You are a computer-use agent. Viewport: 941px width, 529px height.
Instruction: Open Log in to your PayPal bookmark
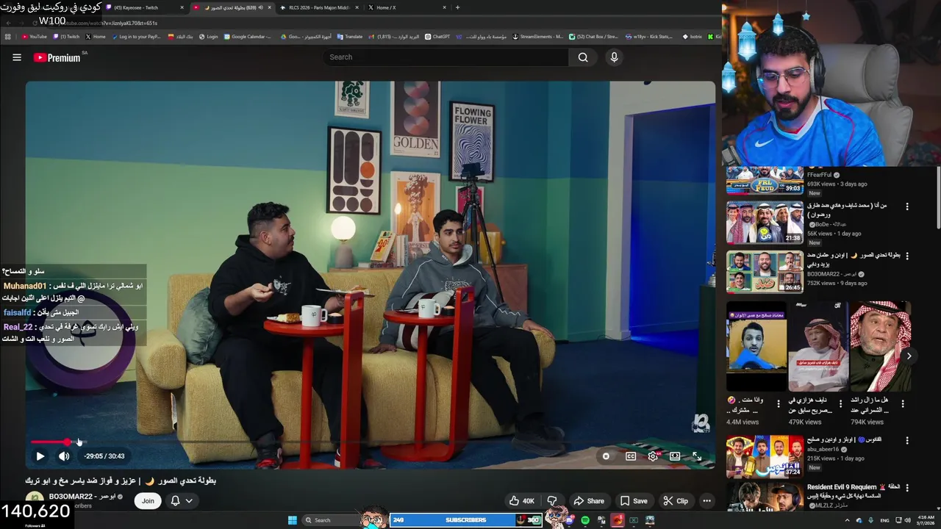136,36
